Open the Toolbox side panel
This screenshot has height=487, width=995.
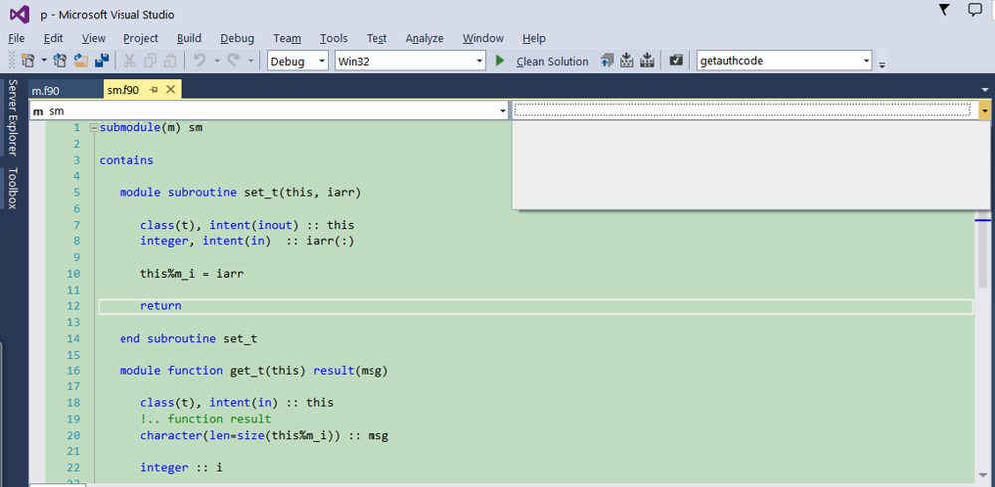(x=13, y=187)
